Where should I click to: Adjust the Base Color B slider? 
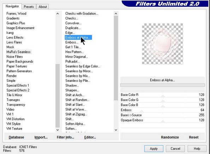point(163,105)
